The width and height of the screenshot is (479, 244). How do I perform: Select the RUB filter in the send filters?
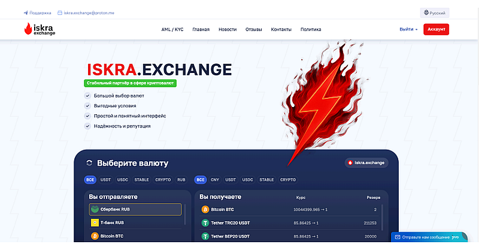click(x=181, y=179)
